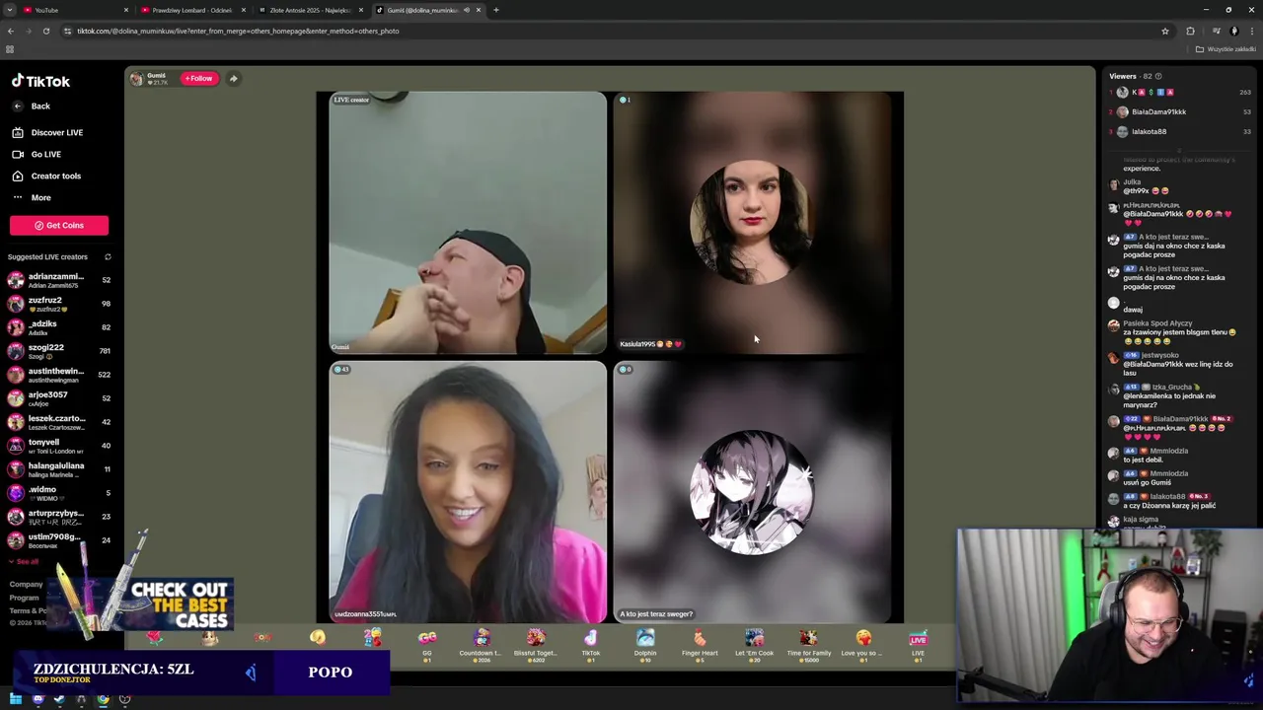
Task: Reload the page
Action: [46, 31]
